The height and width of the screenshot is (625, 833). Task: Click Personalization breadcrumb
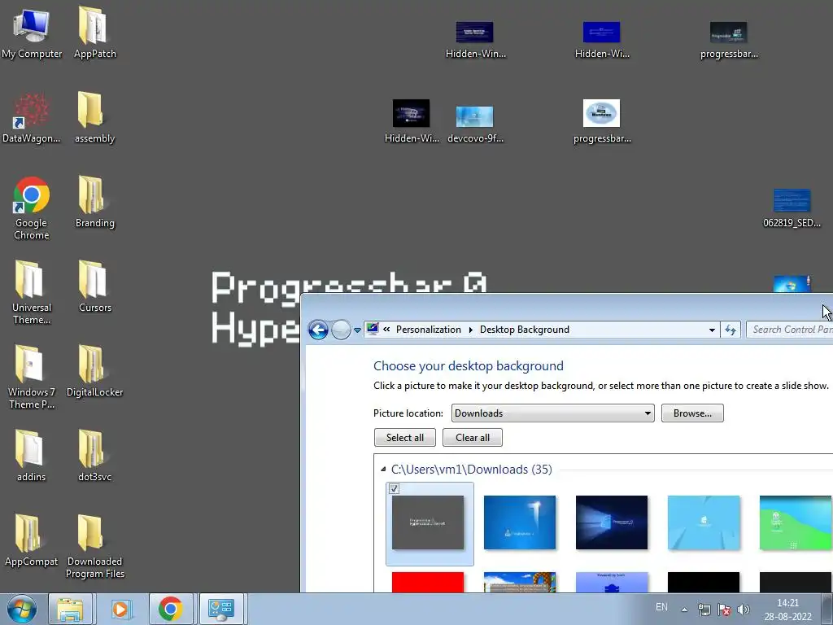(428, 330)
